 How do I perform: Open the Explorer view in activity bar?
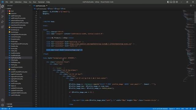click(x=2, y=6)
